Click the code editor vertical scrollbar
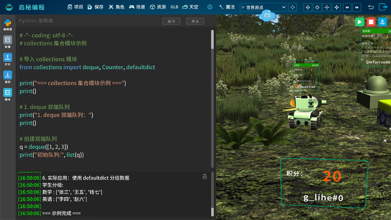The width and height of the screenshot is (391, 220). click(212, 40)
